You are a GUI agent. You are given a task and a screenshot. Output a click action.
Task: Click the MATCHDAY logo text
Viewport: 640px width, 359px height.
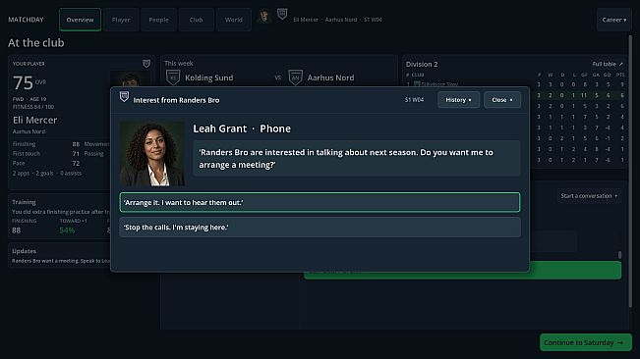coord(26,20)
